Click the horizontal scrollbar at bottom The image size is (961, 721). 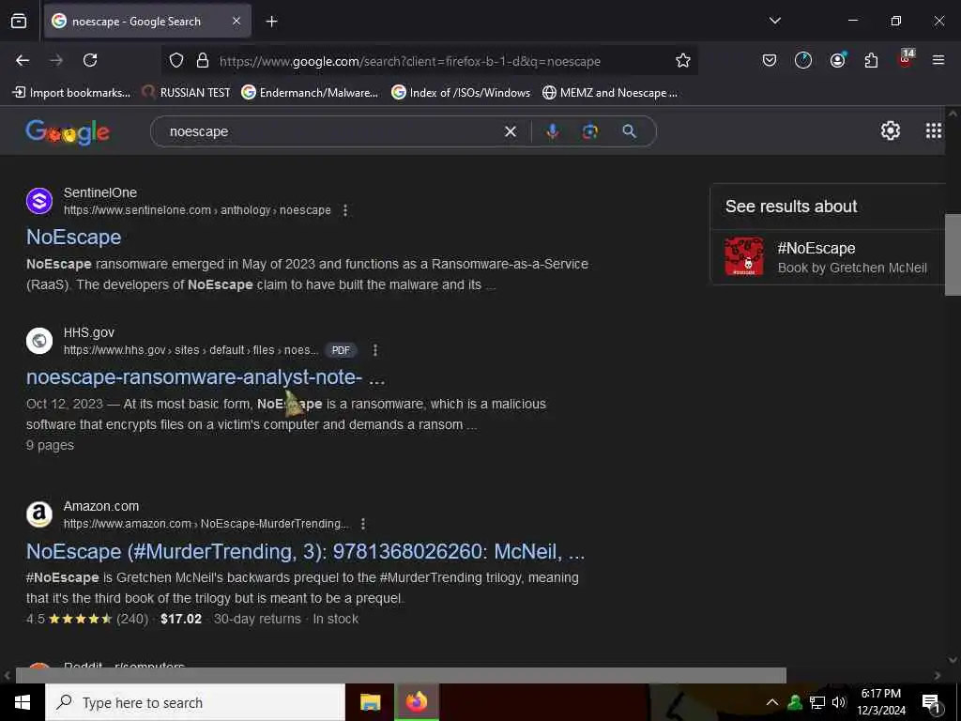(x=401, y=675)
